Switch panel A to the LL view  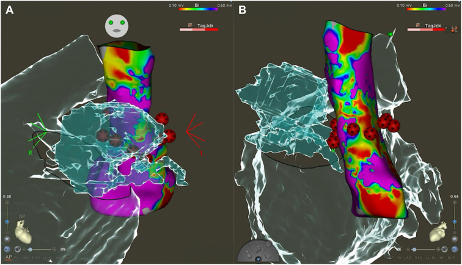coord(45,258)
